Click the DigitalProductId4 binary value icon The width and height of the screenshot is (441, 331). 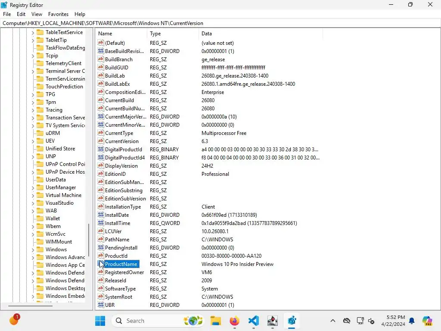coord(101,157)
